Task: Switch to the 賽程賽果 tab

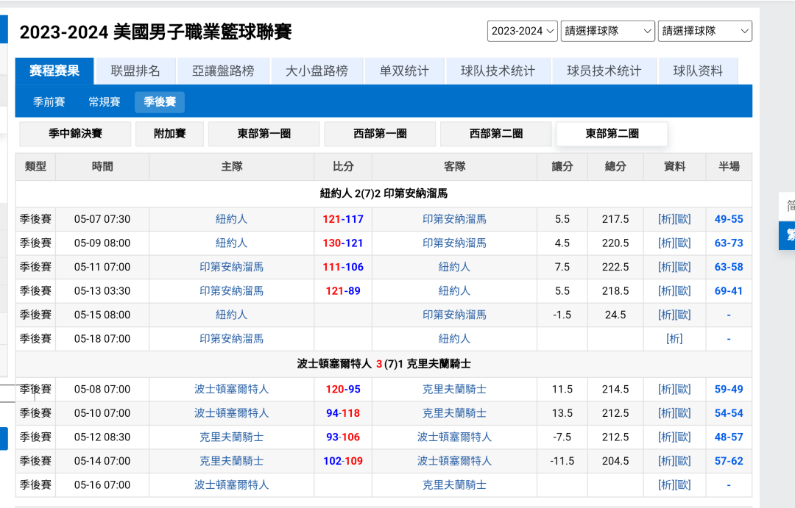Action: 54,71
